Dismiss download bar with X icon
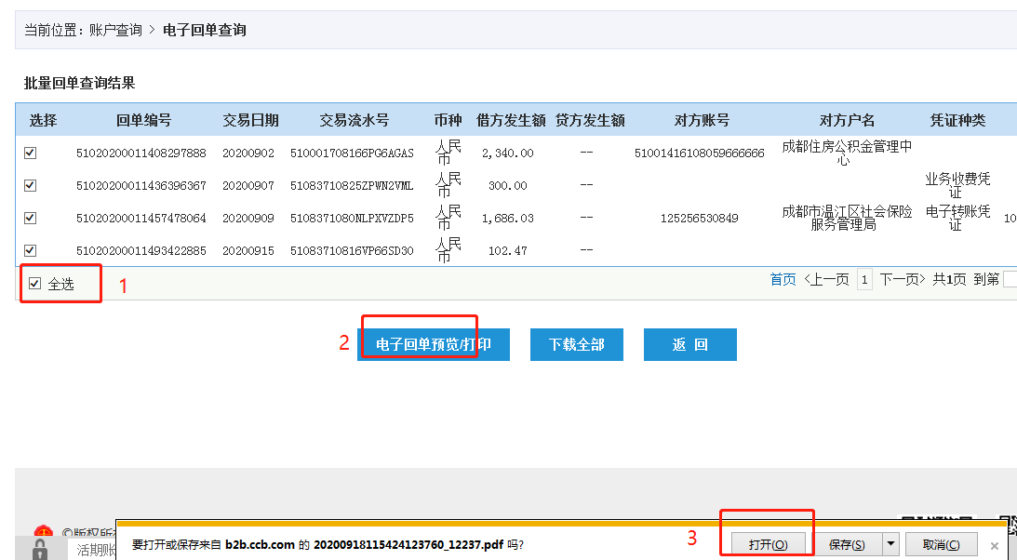Screen dimensions: 1017x560 (995, 546)
